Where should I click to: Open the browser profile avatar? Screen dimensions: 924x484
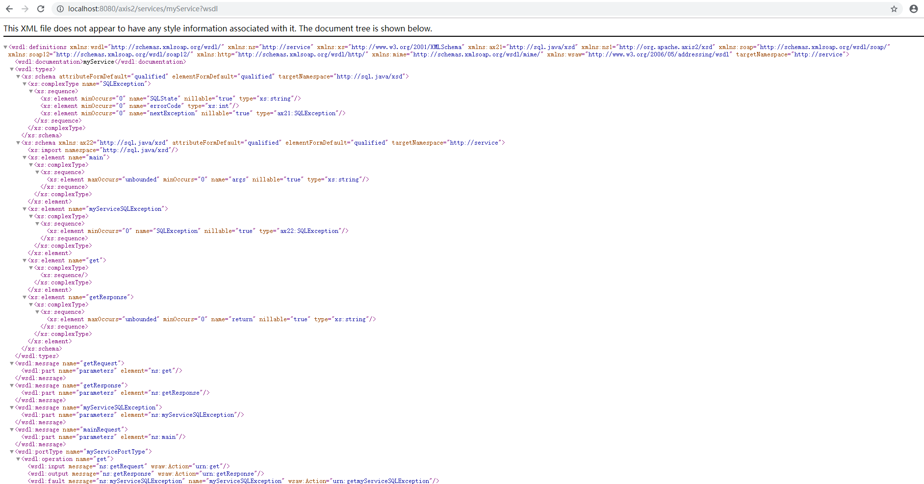tap(913, 8)
